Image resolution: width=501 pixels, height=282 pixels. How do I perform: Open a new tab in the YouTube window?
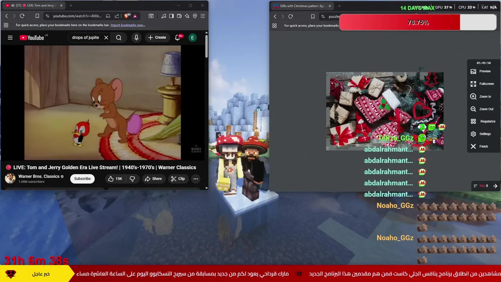click(71, 5)
